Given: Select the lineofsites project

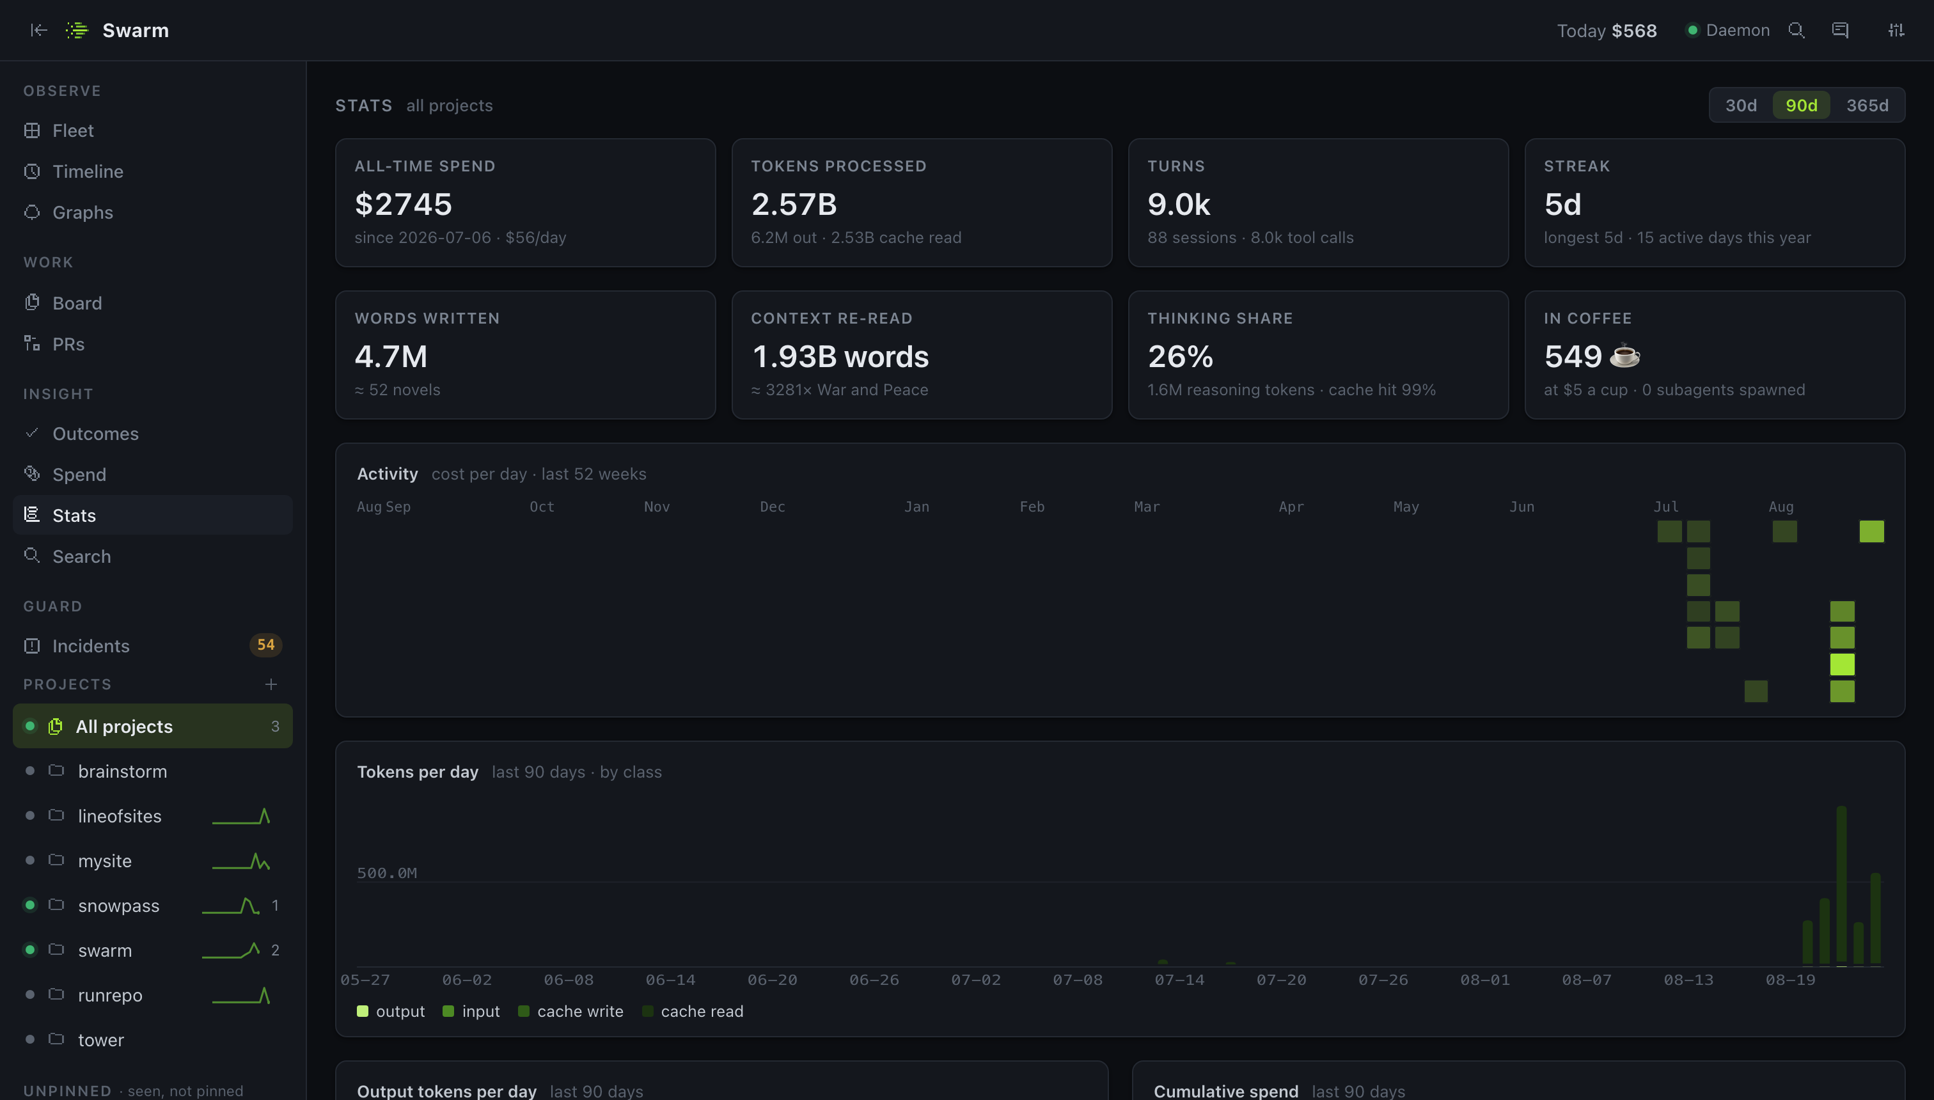Looking at the screenshot, I should point(153,815).
